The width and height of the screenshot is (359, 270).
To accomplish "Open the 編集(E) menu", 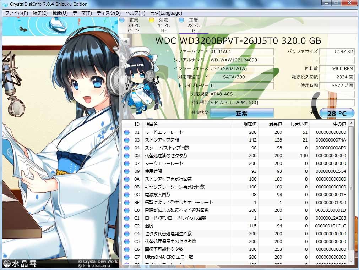I will [40, 13].
